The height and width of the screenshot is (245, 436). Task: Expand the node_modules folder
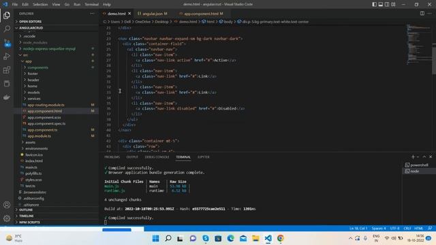pyautogui.click(x=56, y=42)
